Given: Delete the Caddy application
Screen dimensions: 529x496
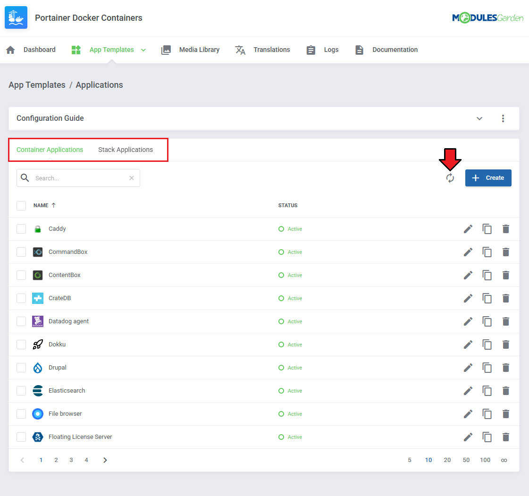Looking at the screenshot, I should click(x=506, y=229).
